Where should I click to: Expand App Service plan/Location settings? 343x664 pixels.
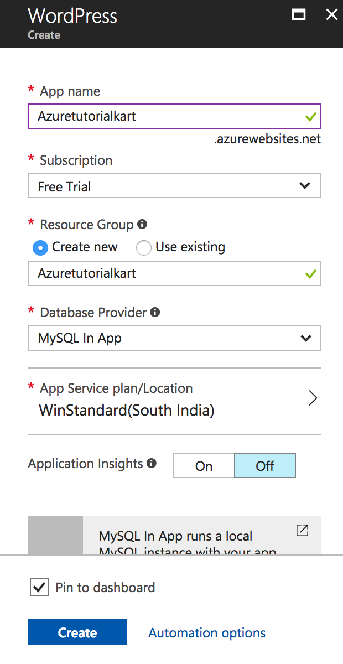[313, 398]
